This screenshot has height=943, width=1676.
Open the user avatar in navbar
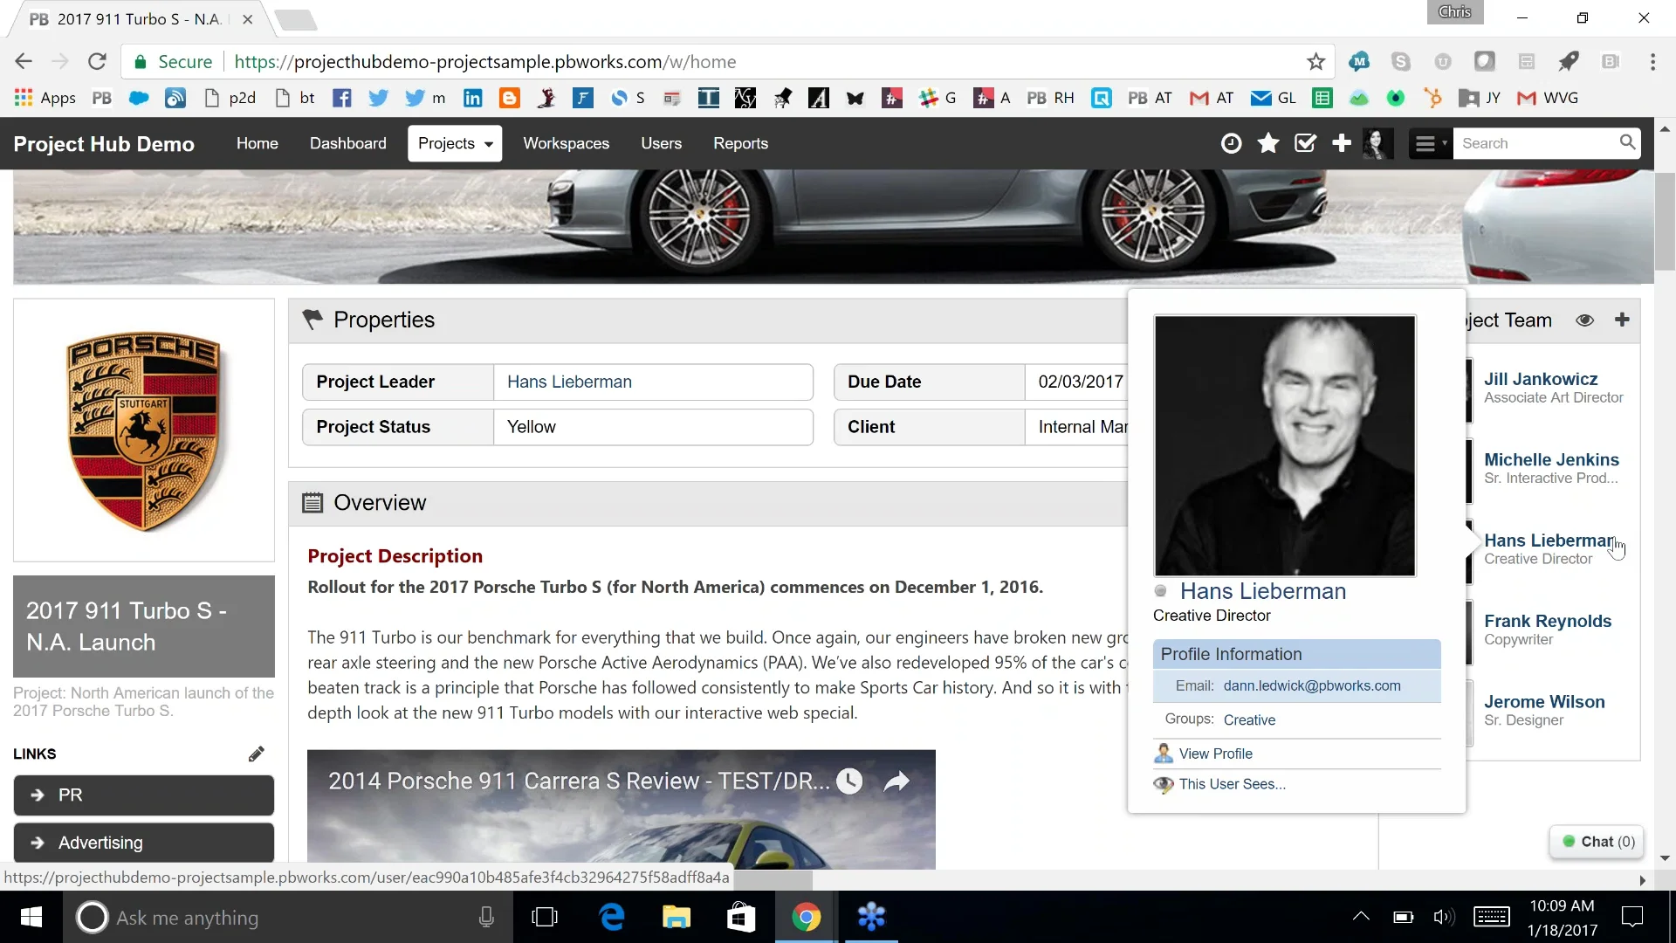(1378, 143)
